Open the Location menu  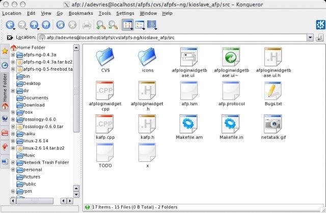12,13
